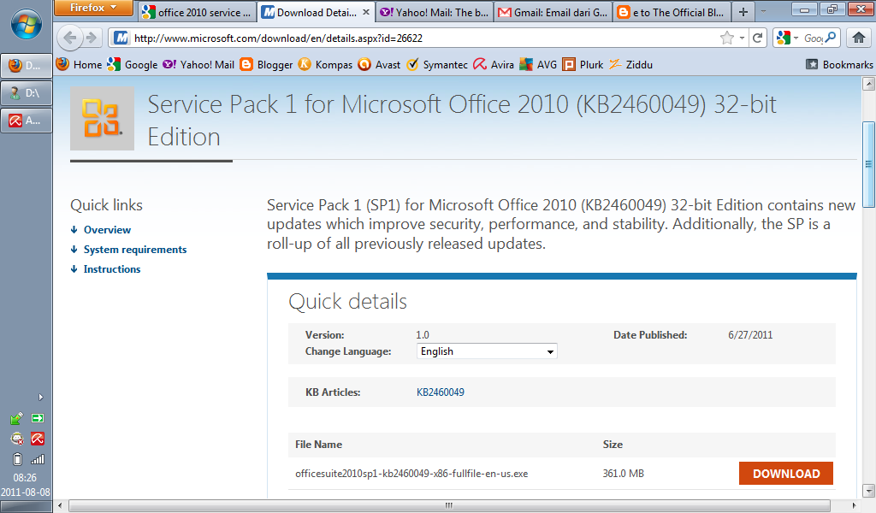Open the Avast bookmark in the bookmarks bar
The image size is (876, 513).
[379, 64]
